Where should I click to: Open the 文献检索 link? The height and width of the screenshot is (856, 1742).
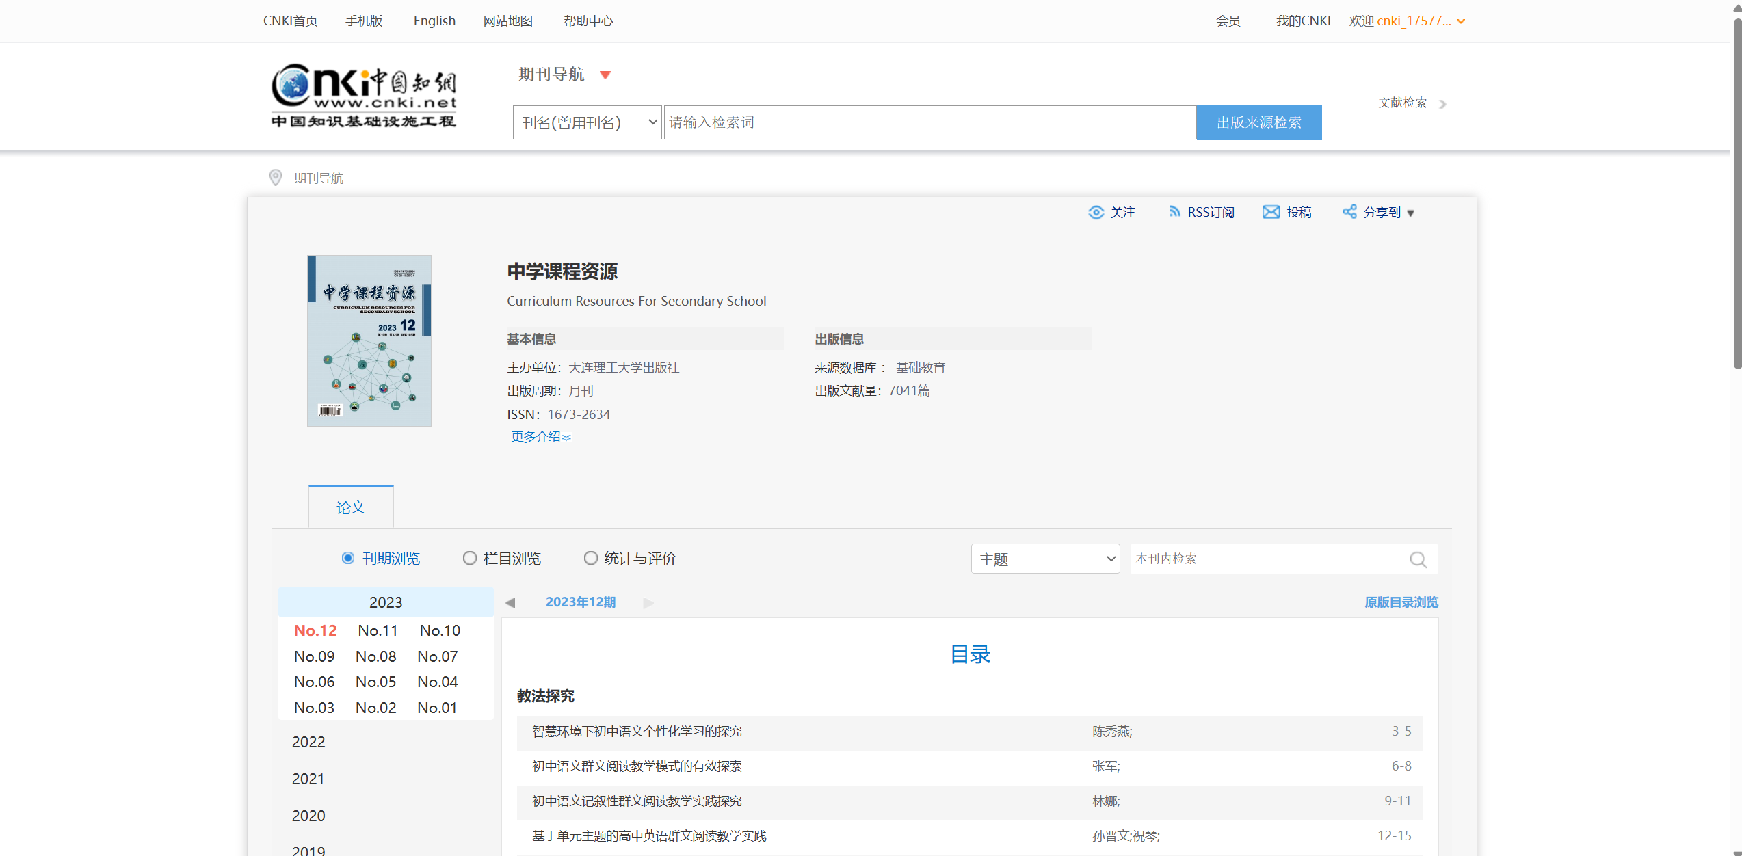click(1403, 103)
